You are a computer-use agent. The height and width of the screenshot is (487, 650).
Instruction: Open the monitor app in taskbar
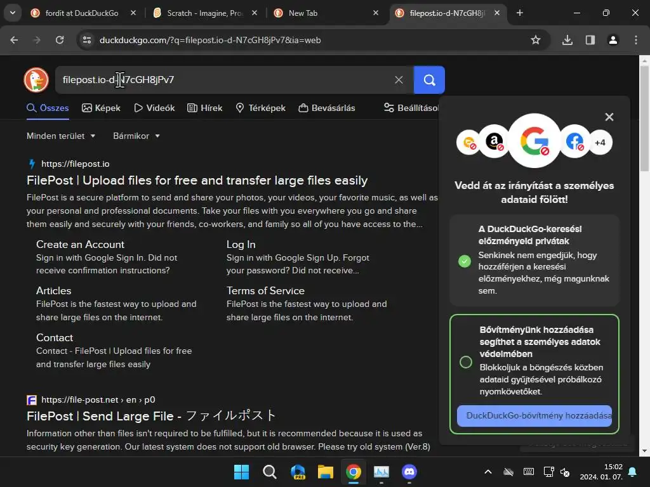pos(381,472)
